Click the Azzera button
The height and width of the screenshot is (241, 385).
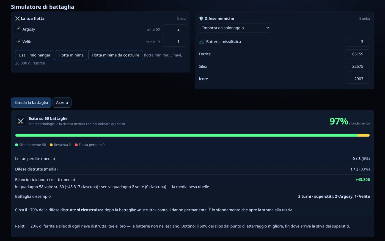click(x=62, y=102)
